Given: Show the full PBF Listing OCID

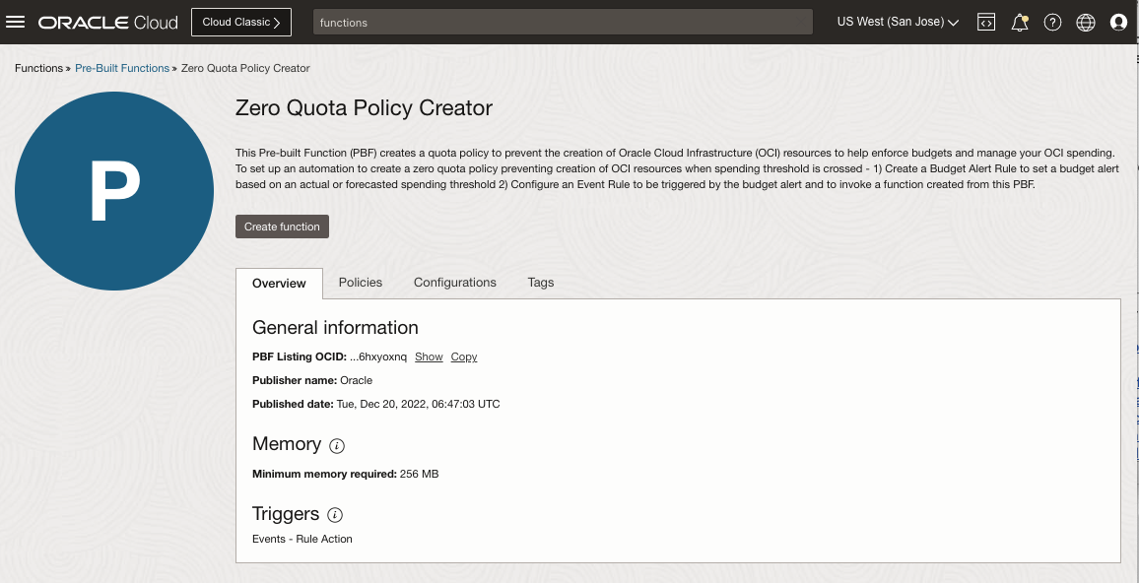Looking at the screenshot, I should click(x=429, y=356).
